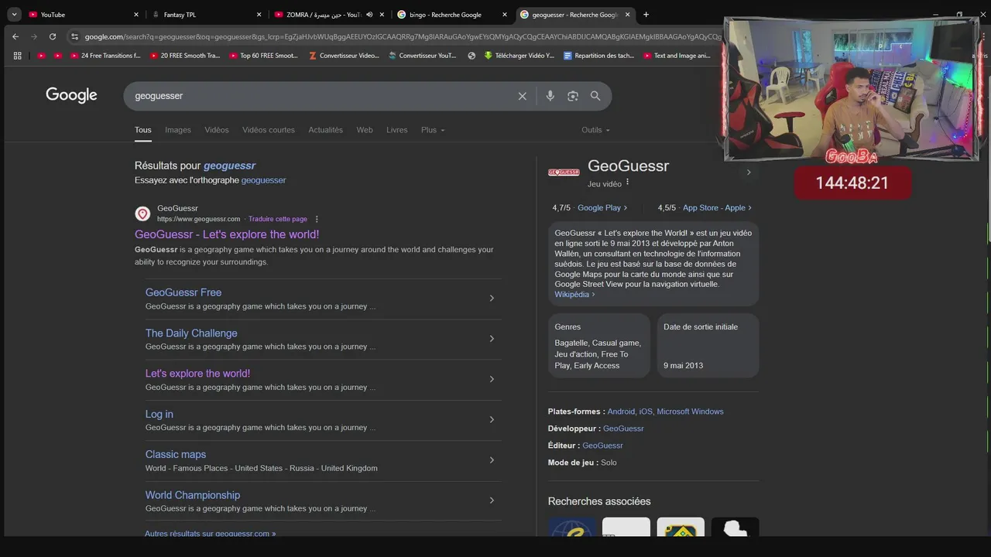The width and height of the screenshot is (991, 557).
Task: Open the World Championship sitelink
Action: 193,495
